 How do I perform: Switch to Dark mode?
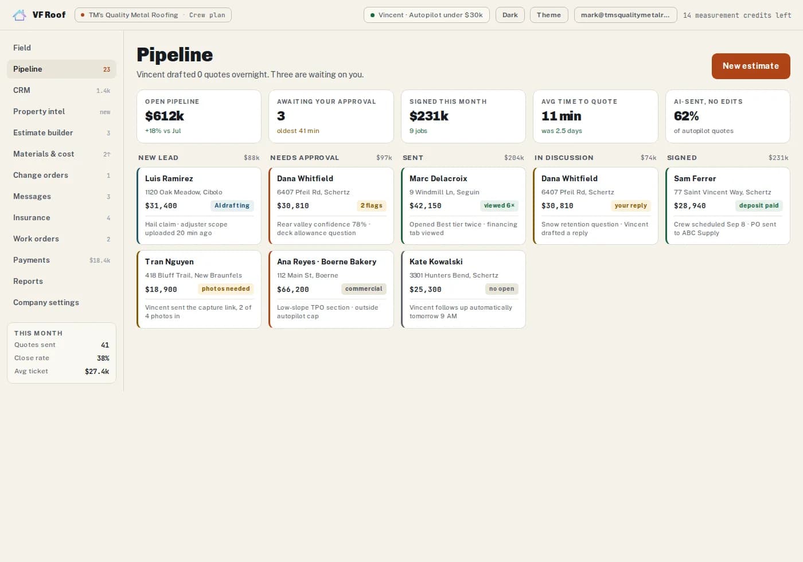click(x=510, y=15)
